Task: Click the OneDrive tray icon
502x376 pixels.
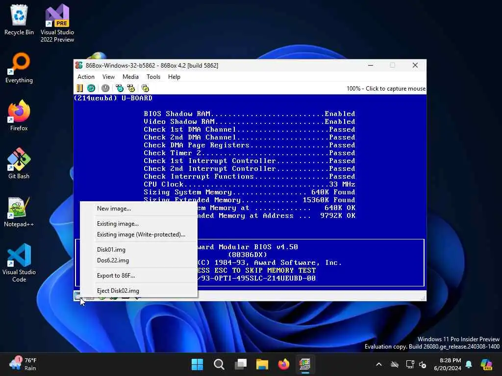Action: pos(395,364)
